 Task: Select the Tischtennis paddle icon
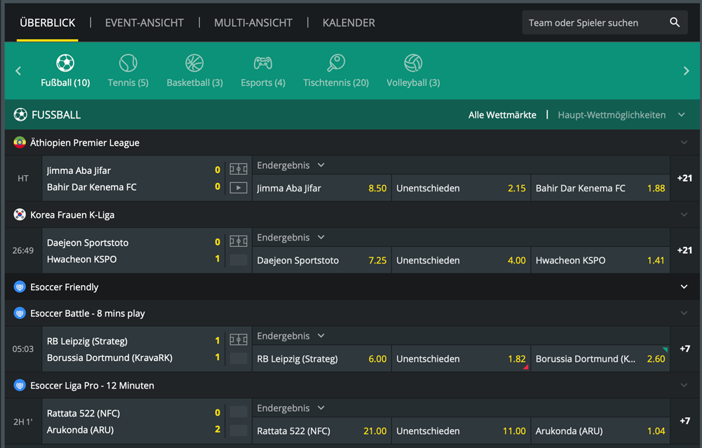click(x=336, y=63)
